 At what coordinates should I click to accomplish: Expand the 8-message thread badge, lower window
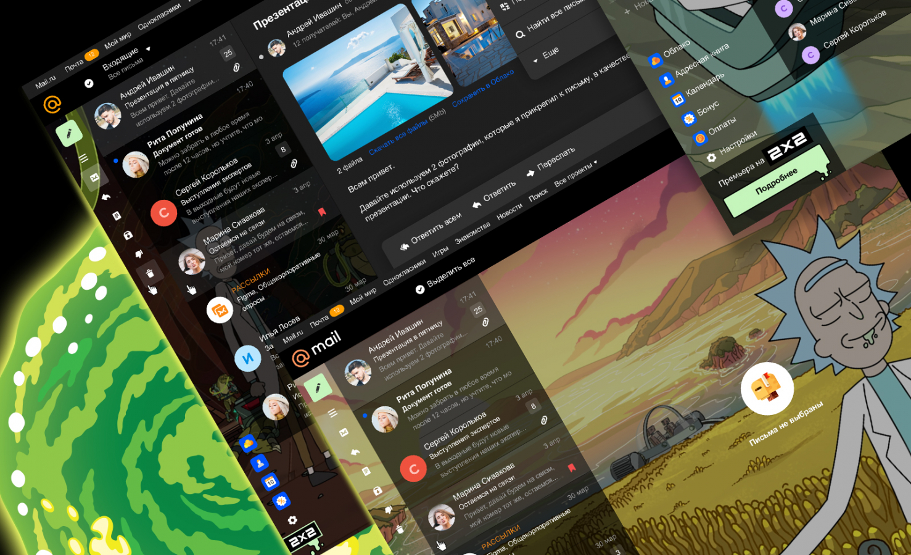[534, 406]
